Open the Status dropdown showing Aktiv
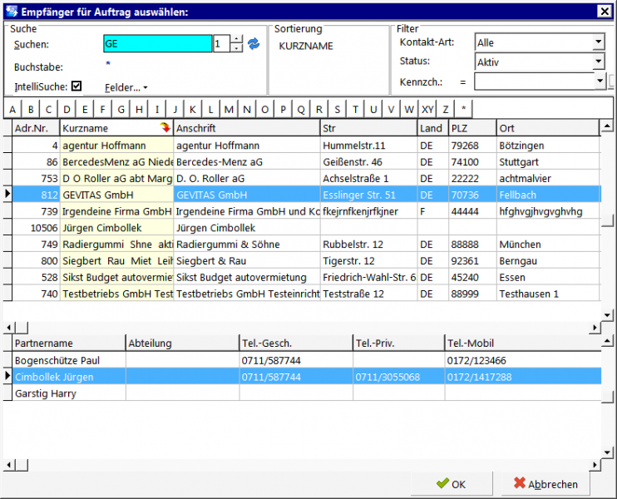 coord(599,61)
